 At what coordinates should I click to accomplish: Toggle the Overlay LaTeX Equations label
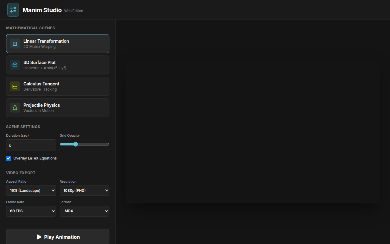pyautogui.click(x=35, y=158)
